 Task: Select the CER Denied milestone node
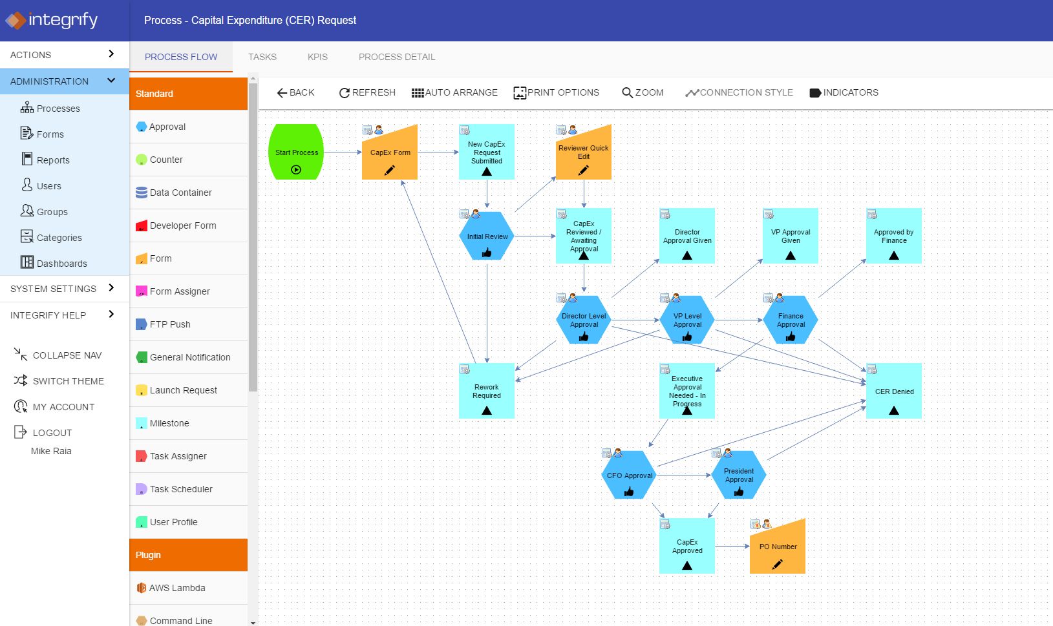point(893,391)
